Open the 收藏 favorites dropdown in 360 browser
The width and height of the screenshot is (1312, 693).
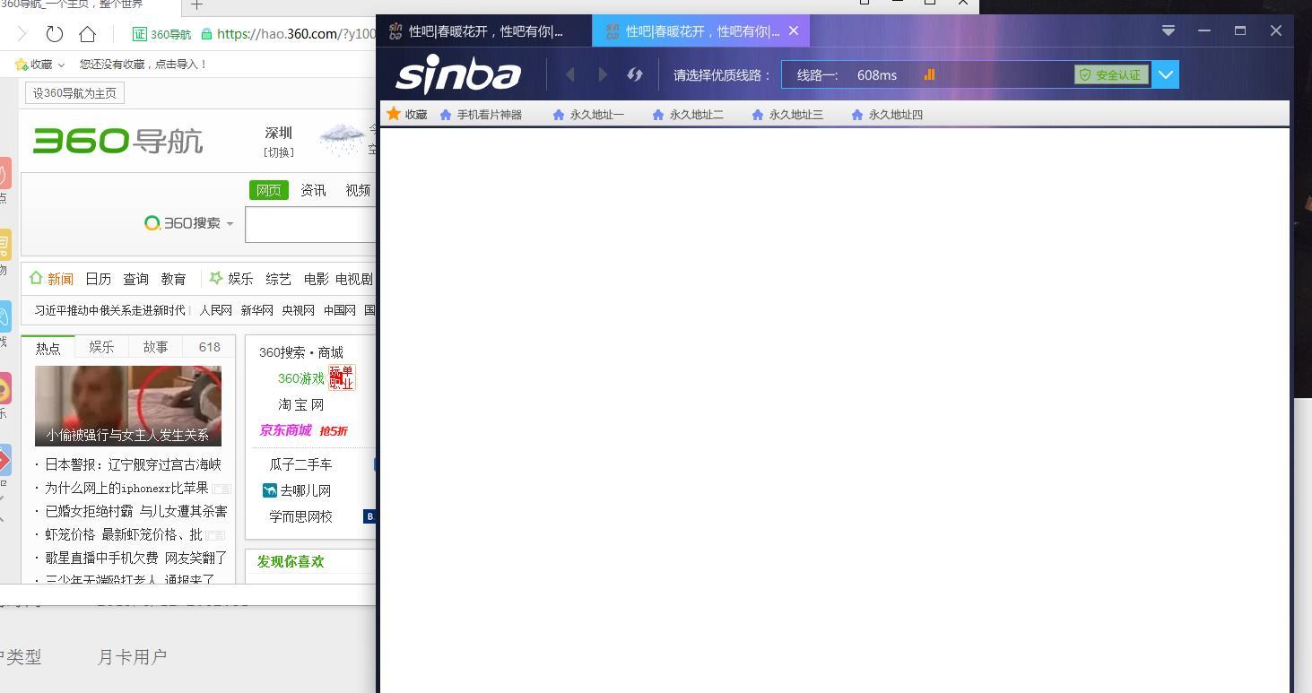[40, 65]
